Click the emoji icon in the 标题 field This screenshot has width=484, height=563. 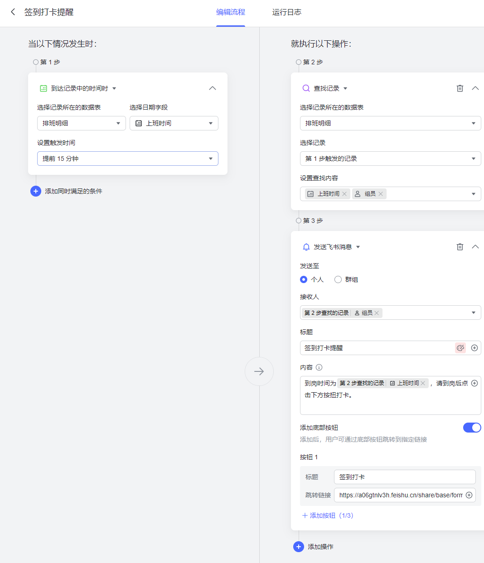click(460, 348)
